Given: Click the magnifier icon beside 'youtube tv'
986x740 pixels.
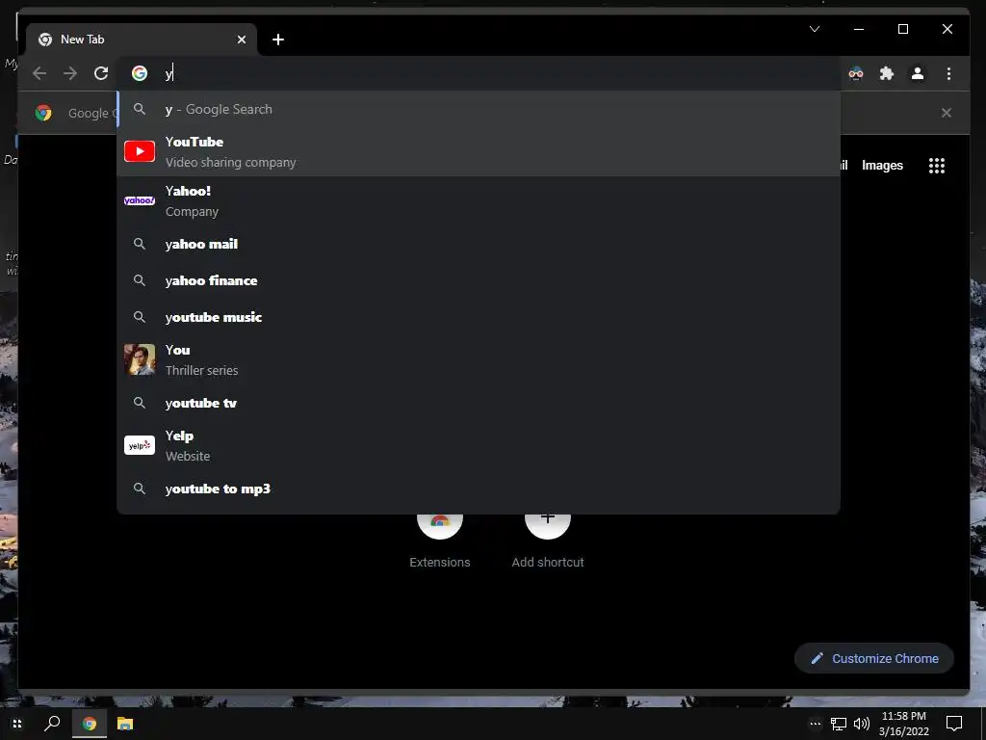Looking at the screenshot, I should point(140,404).
